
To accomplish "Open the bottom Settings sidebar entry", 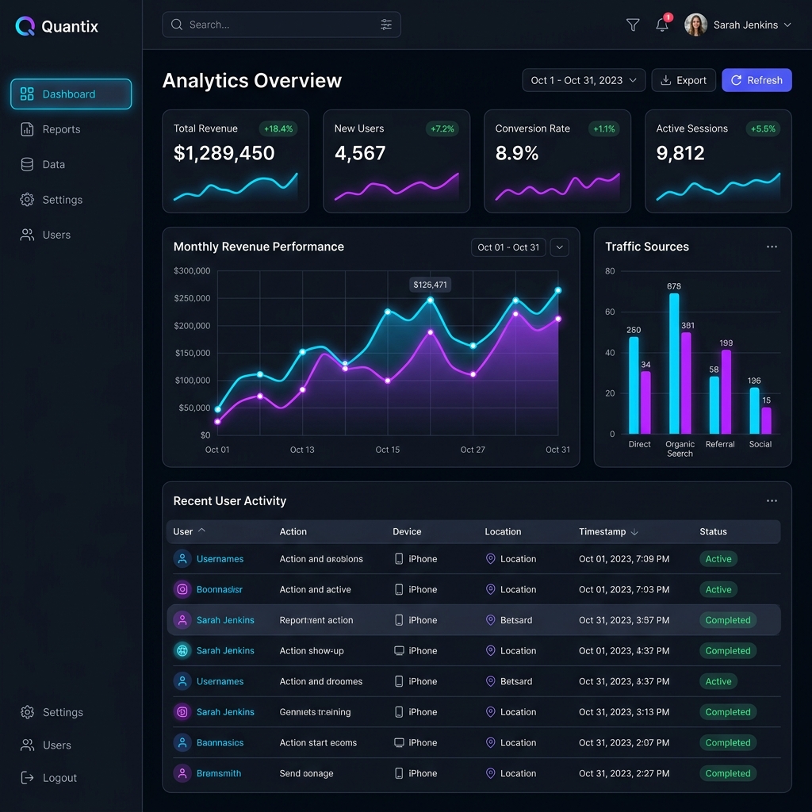I will [71, 712].
